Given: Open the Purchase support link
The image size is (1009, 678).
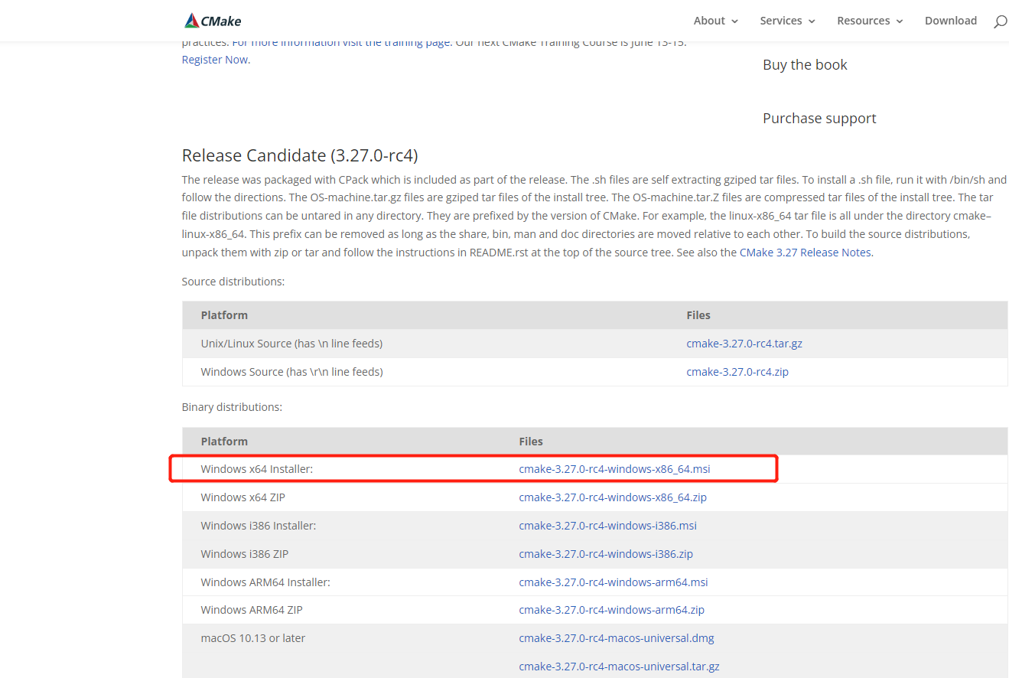Looking at the screenshot, I should pyautogui.click(x=819, y=119).
